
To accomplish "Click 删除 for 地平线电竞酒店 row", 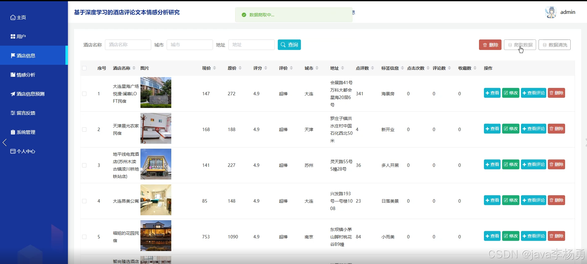I will [556, 164].
